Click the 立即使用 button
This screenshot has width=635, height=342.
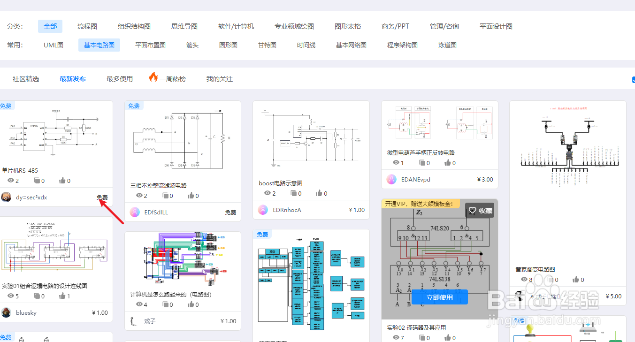coord(439,297)
